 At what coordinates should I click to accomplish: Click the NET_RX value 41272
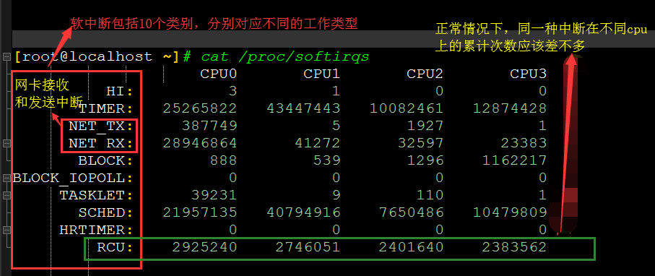click(317, 144)
